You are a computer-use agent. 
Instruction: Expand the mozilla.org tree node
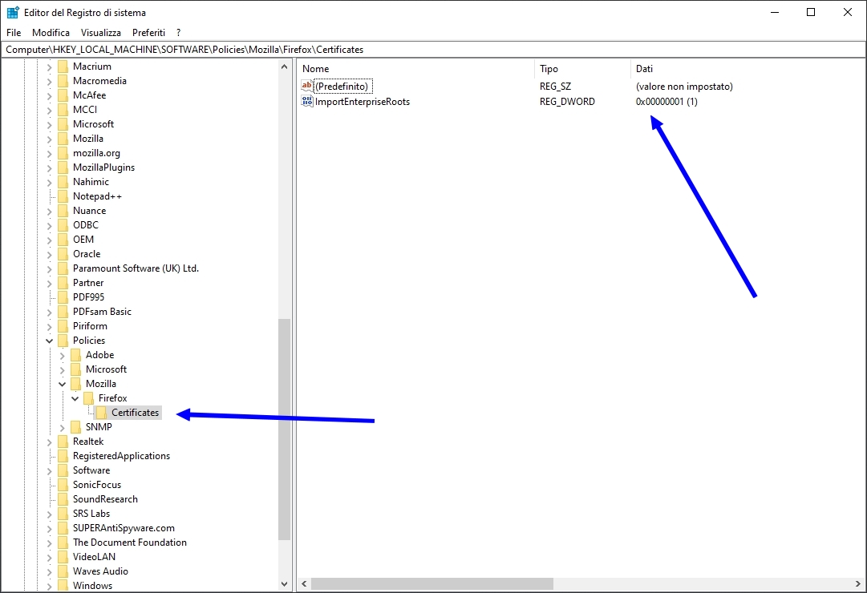point(49,153)
